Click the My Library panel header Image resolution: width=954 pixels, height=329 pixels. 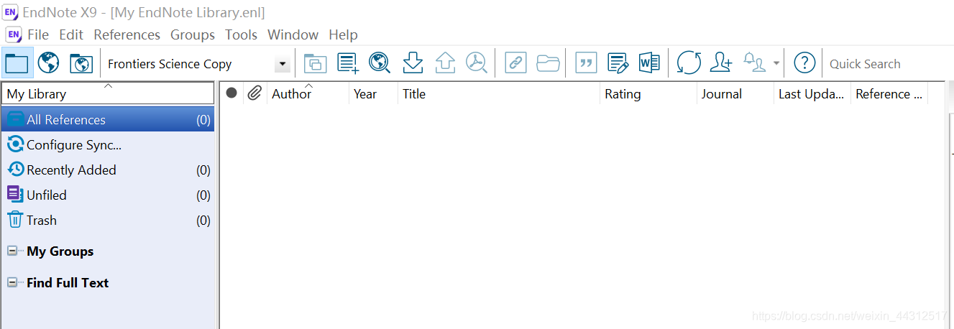pos(108,93)
